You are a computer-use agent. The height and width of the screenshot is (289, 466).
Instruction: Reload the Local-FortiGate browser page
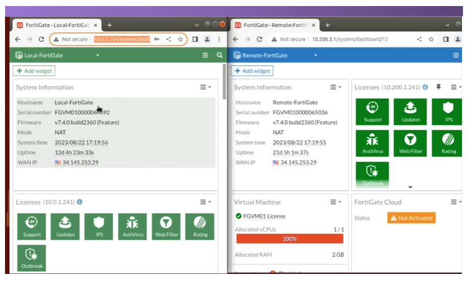tap(41, 39)
